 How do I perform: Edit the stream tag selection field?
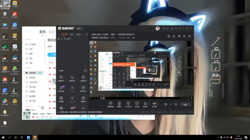pos(126,34)
